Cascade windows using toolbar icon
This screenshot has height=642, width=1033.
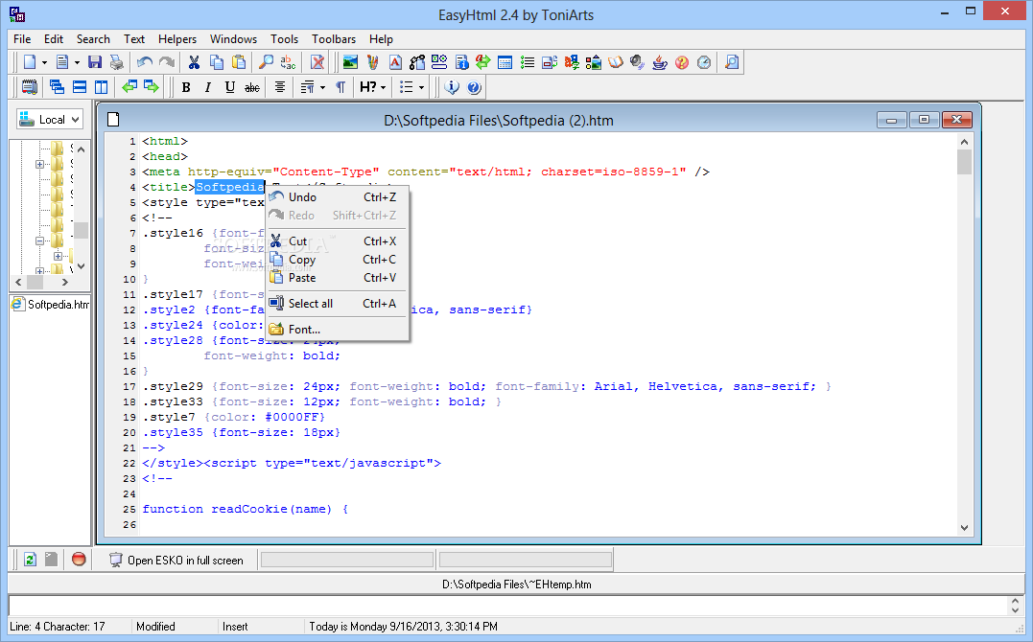pos(57,87)
